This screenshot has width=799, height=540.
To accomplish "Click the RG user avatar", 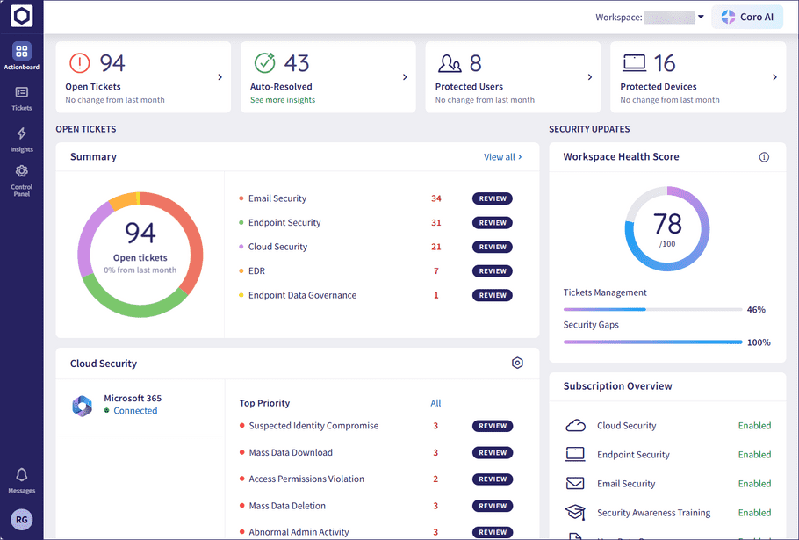I will click(x=21, y=520).
